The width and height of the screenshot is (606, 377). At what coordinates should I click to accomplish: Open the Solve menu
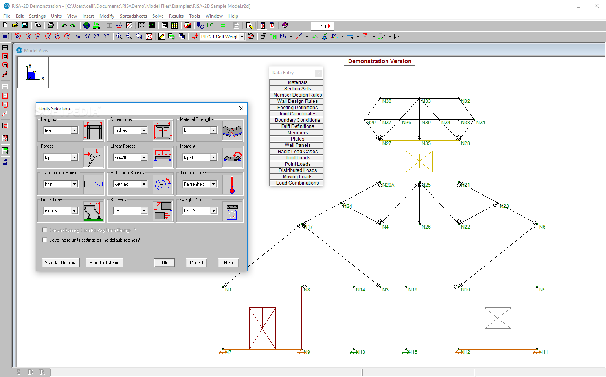(158, 16)
